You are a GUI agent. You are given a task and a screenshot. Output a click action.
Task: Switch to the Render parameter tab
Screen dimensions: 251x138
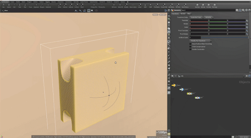pos(183,14)
